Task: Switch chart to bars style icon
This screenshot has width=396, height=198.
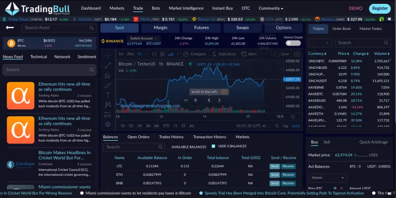Action: pyautogui.click(x=154, y=54)
